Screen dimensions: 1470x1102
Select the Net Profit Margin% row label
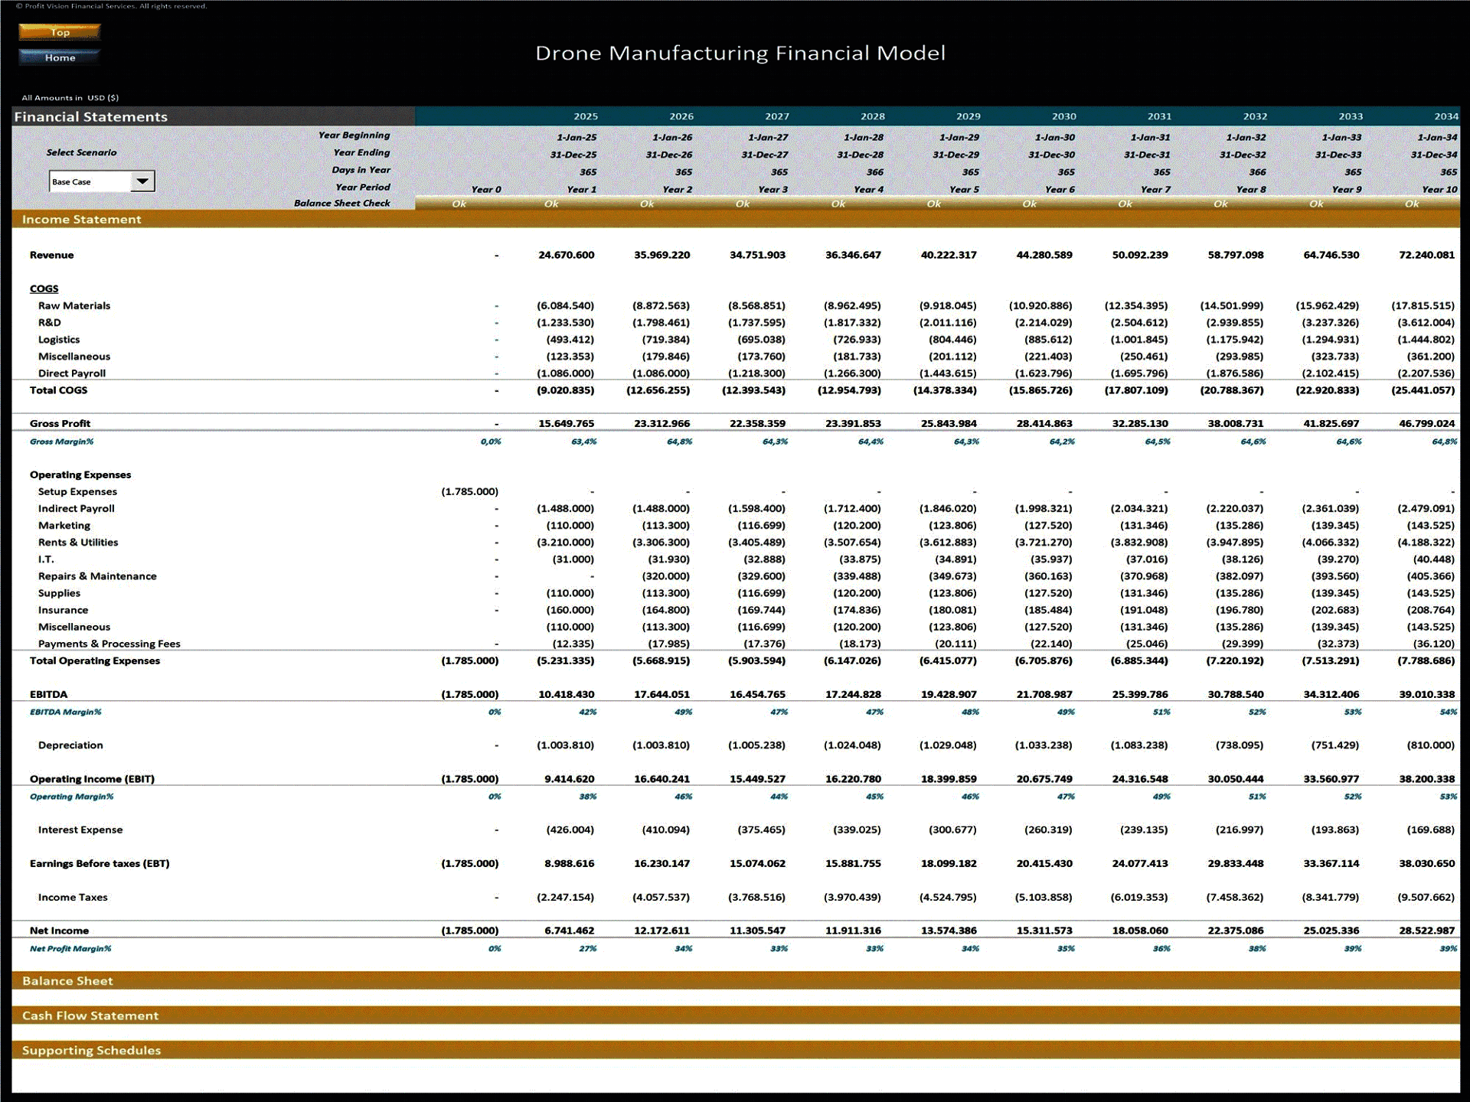tap(70, 949)
